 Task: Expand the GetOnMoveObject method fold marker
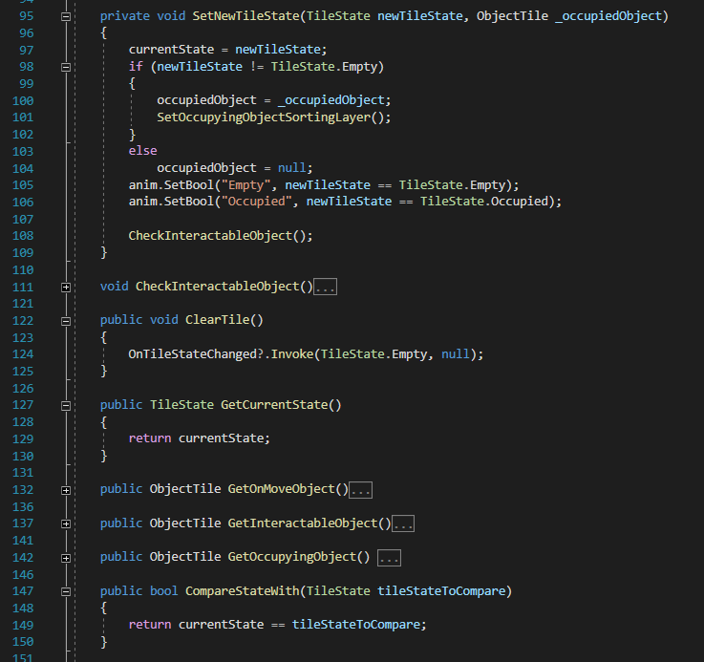pyautogui.click(x=66, y=490)
